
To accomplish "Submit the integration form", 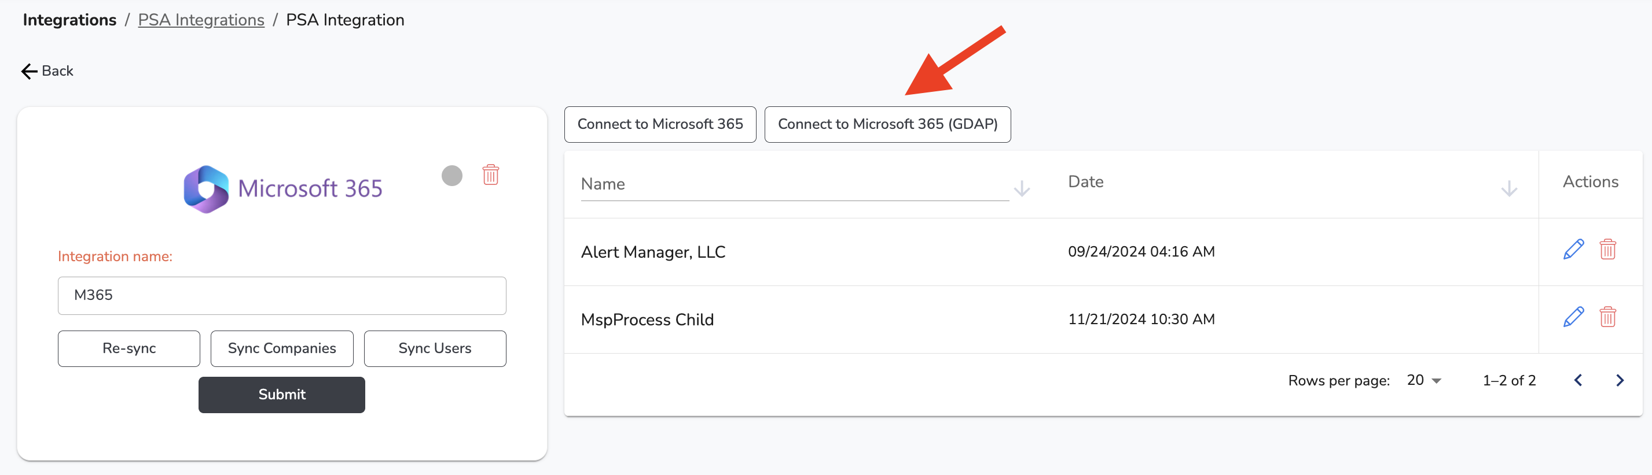I will point(281,394).
